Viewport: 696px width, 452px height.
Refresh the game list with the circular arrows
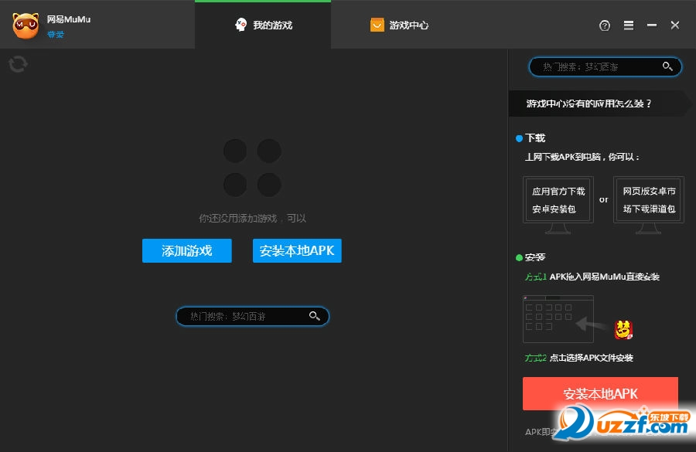[19, 64]
